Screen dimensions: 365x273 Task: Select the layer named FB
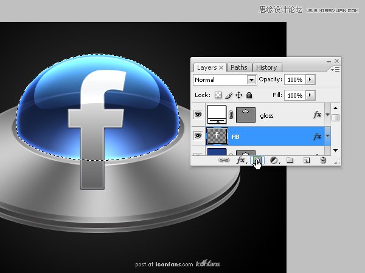pos(235,136)
